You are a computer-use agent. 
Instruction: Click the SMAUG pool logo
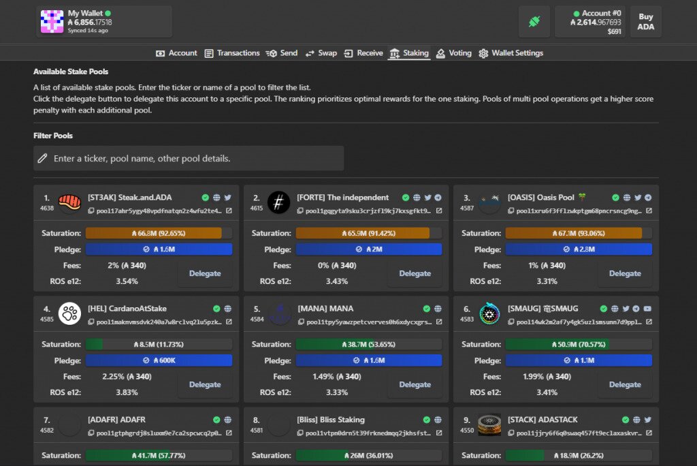click(x=489, y=313)
